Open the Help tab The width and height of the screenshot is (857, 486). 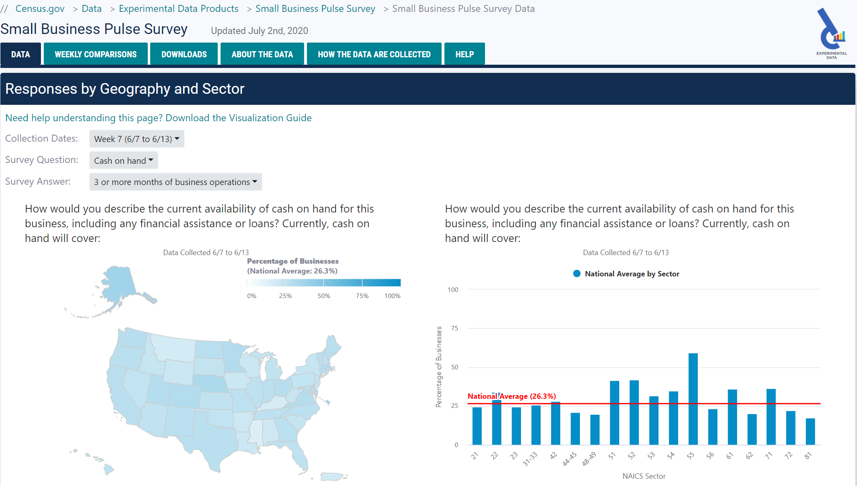(465, 54)
